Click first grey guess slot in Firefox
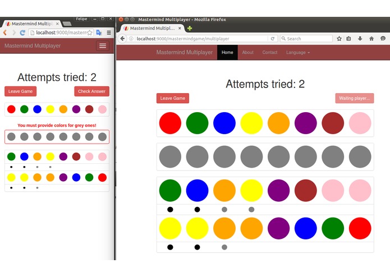The height and width of the screenshot is (277, 390). point(170,157)
